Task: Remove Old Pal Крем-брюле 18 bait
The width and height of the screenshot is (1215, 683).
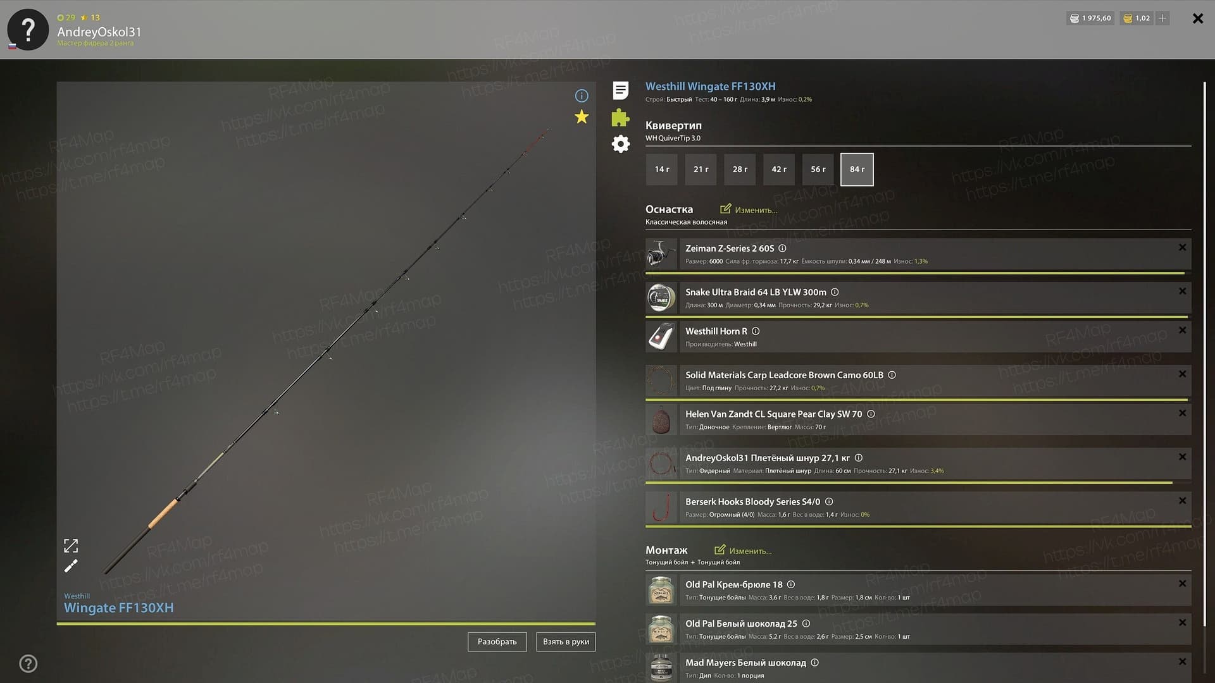Action: (1182, 584)
